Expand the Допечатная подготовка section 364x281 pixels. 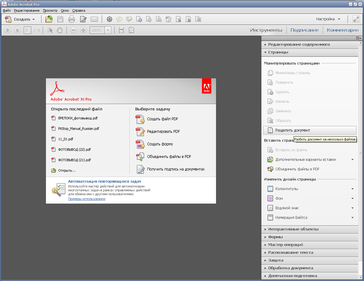pyautogui.click(x=310, y=276)
